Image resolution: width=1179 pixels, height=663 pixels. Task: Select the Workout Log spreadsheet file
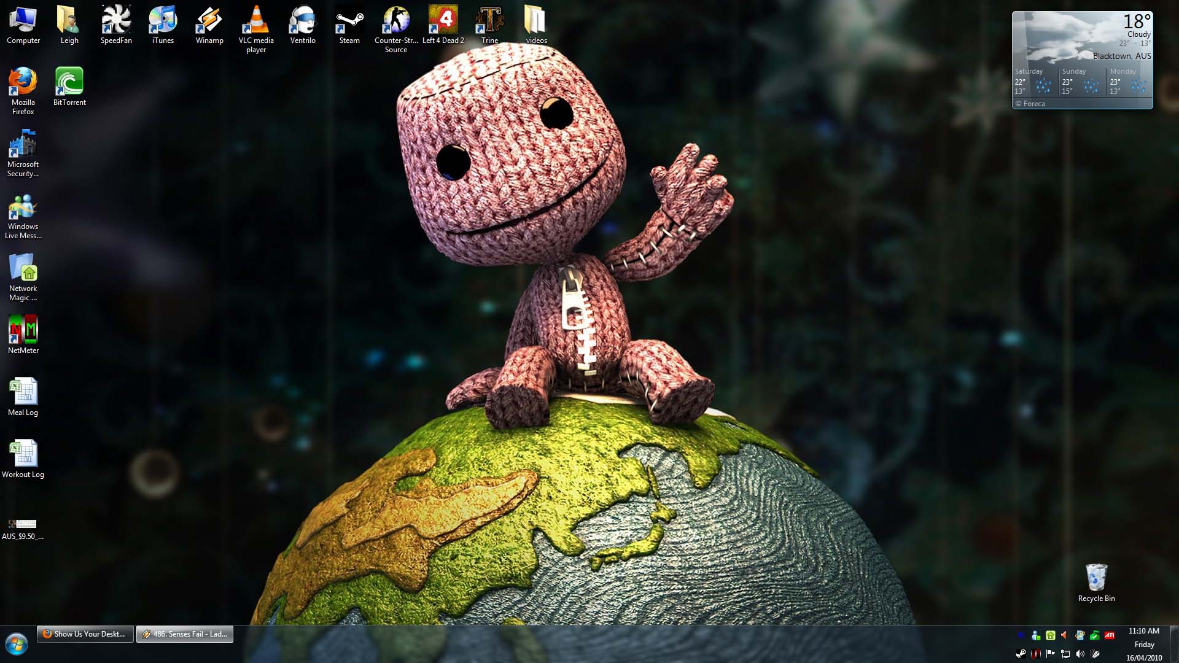[x=23, y=459]
